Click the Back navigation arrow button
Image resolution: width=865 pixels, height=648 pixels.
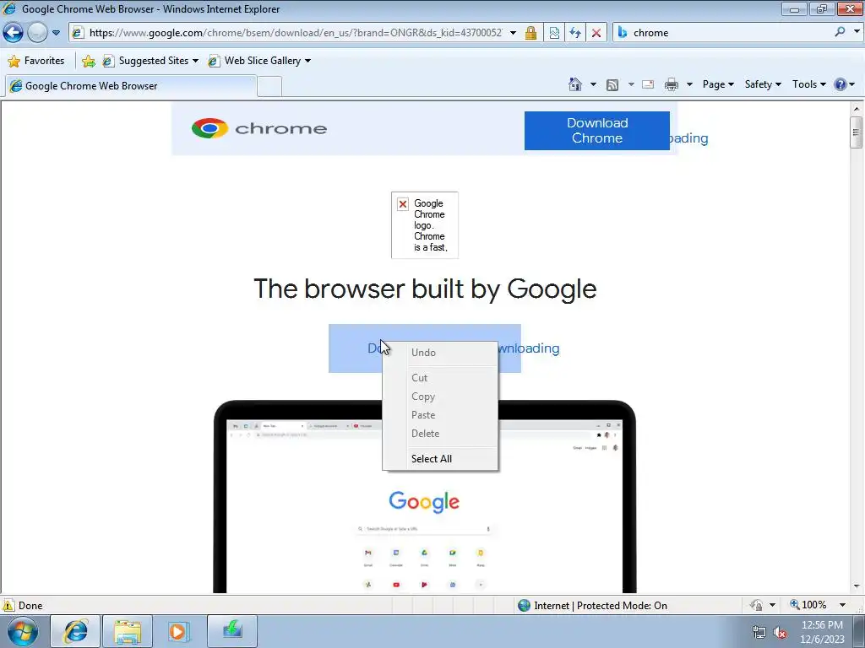click(13, 33)
